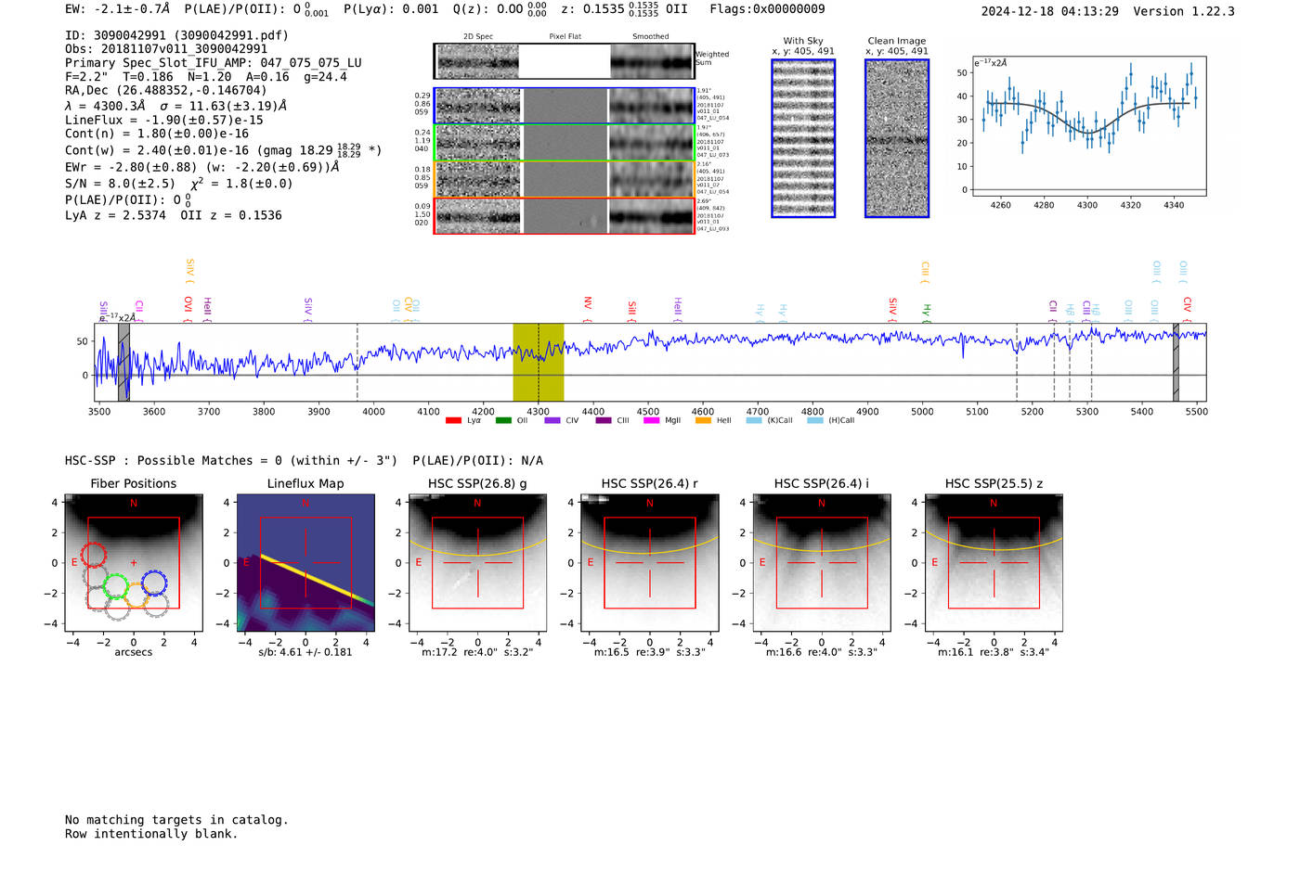
Task: Click the (K)CaII legend swatch
Action: [x=754, y=420]
